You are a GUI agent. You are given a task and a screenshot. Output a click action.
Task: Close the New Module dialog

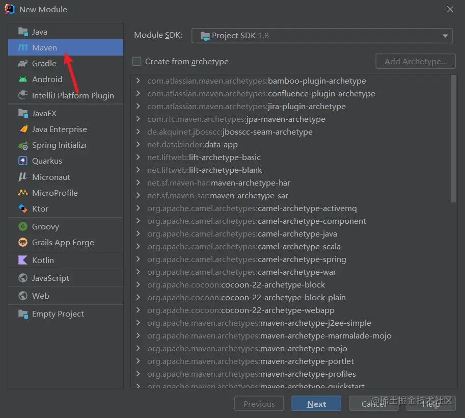[450, 9]
